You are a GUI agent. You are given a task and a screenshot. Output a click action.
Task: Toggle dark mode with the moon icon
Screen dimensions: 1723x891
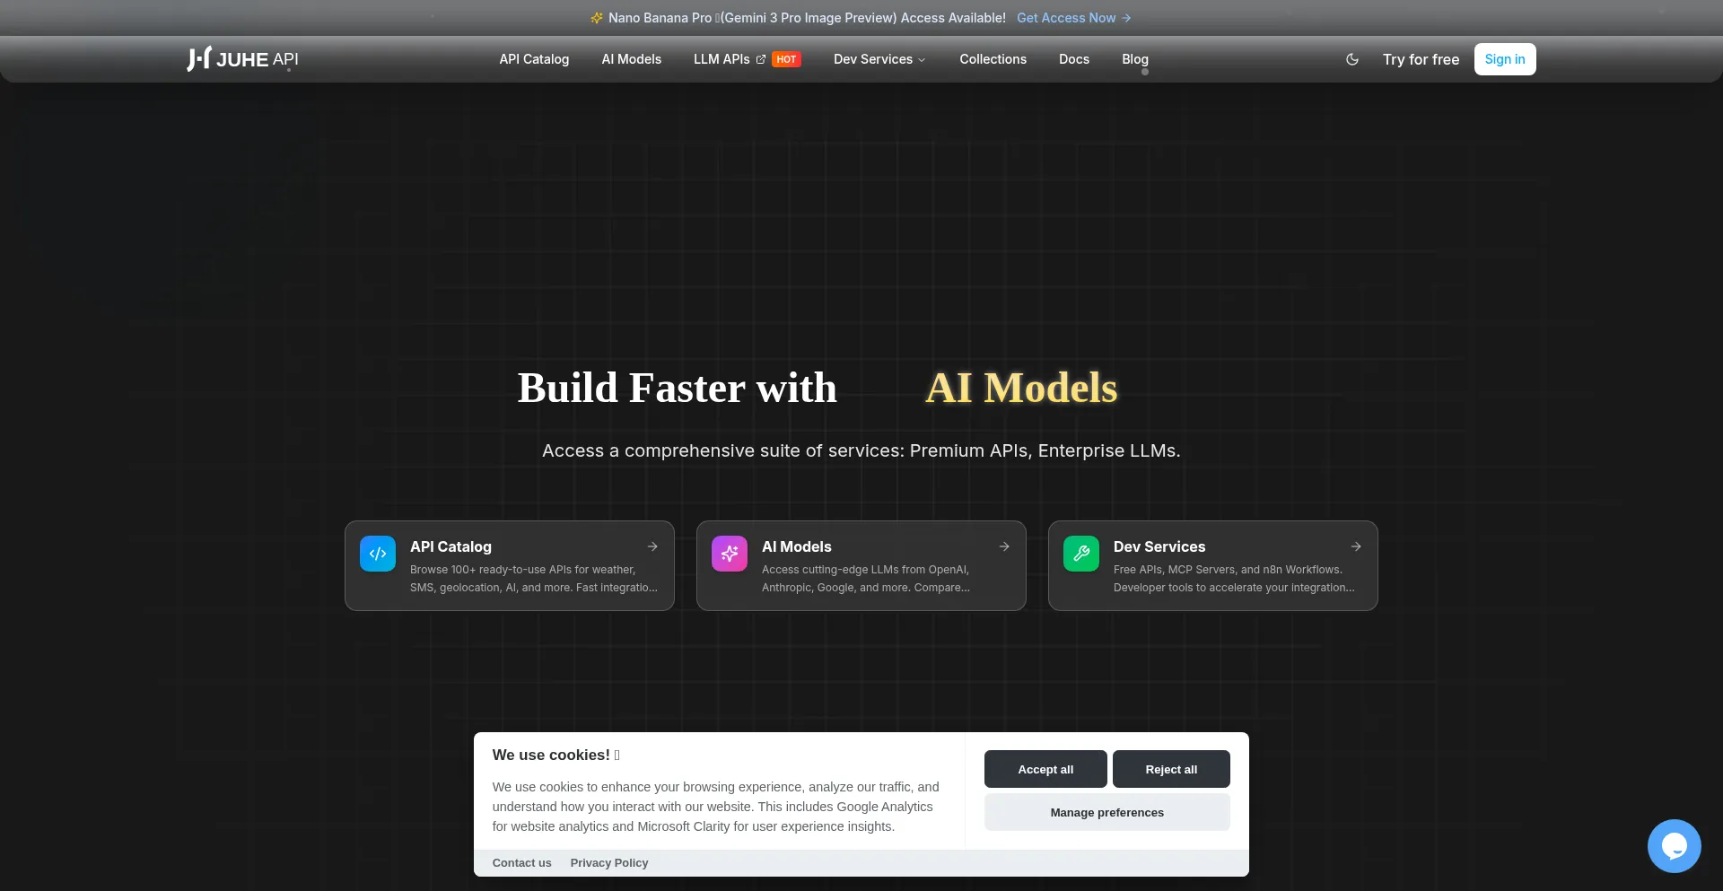click(x=1352, y=59)
